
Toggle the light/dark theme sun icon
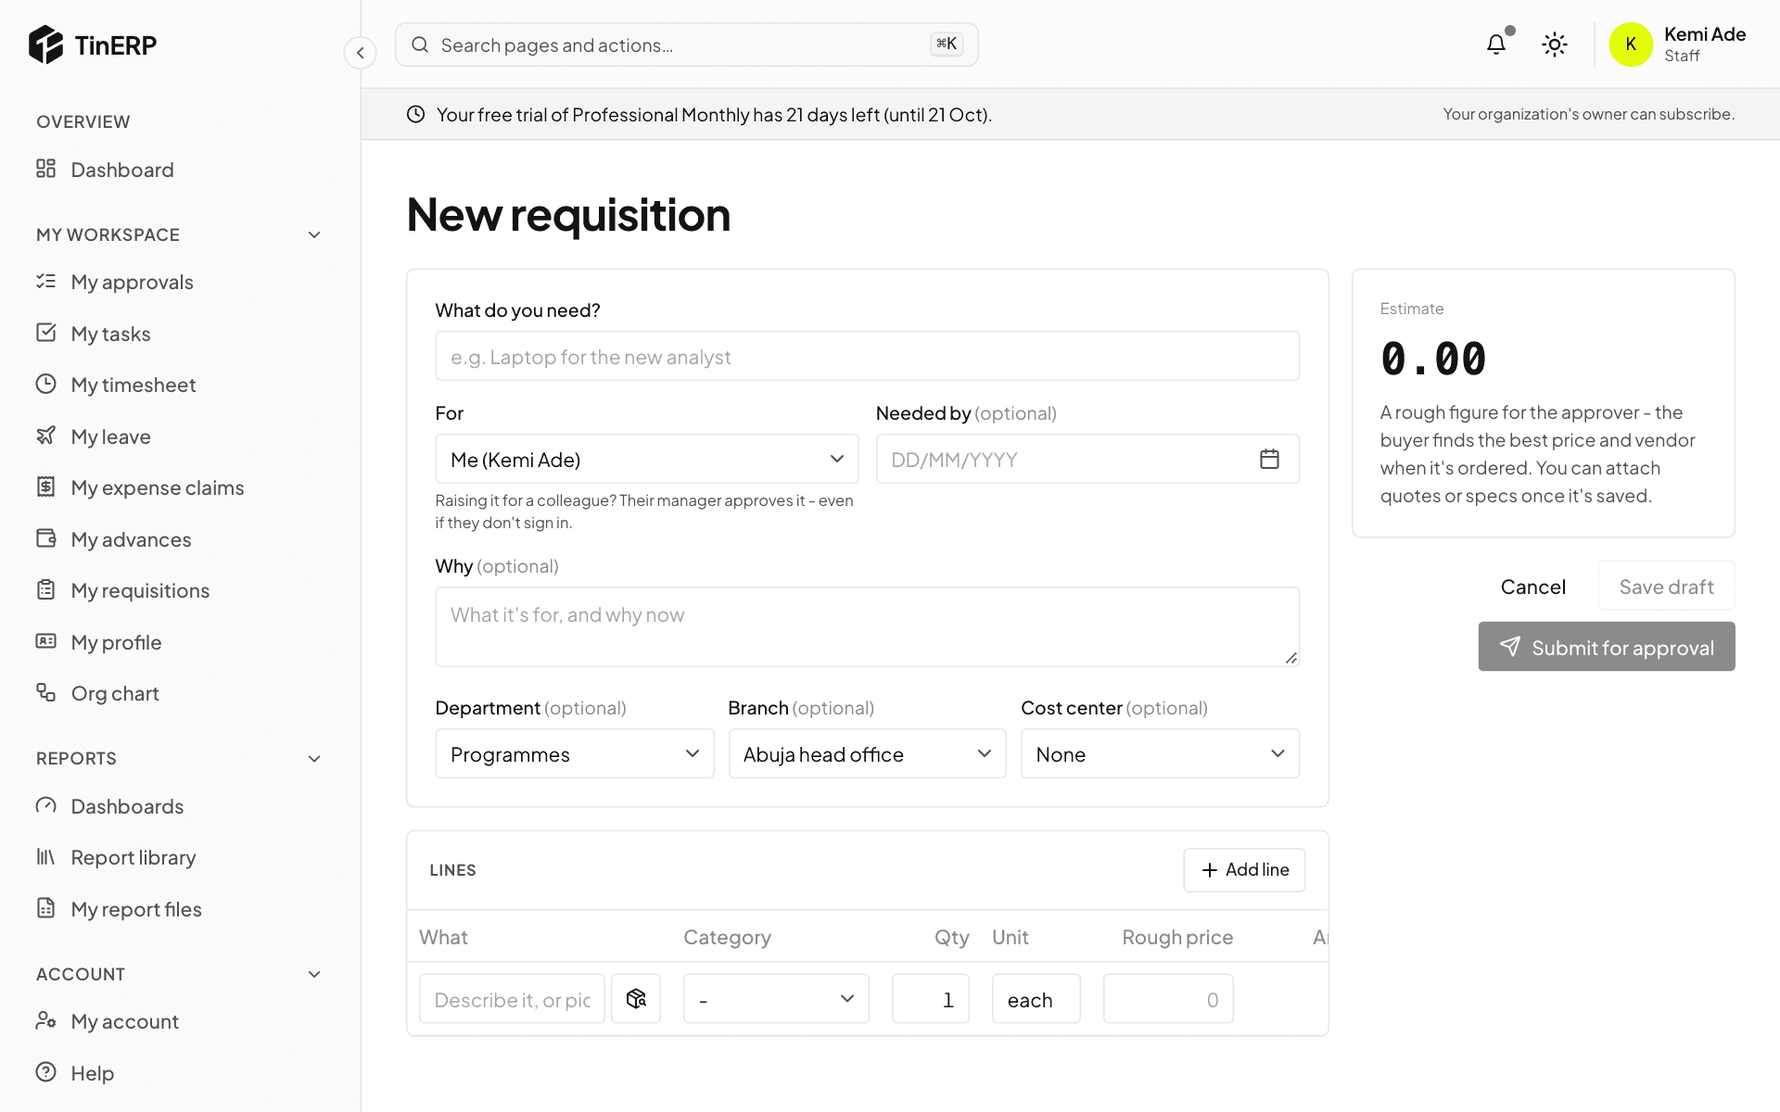click(1555, 44)
